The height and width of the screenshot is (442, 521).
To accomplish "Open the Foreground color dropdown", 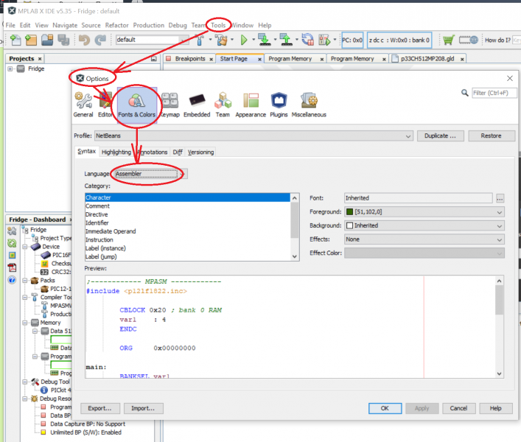I will 424,212.
